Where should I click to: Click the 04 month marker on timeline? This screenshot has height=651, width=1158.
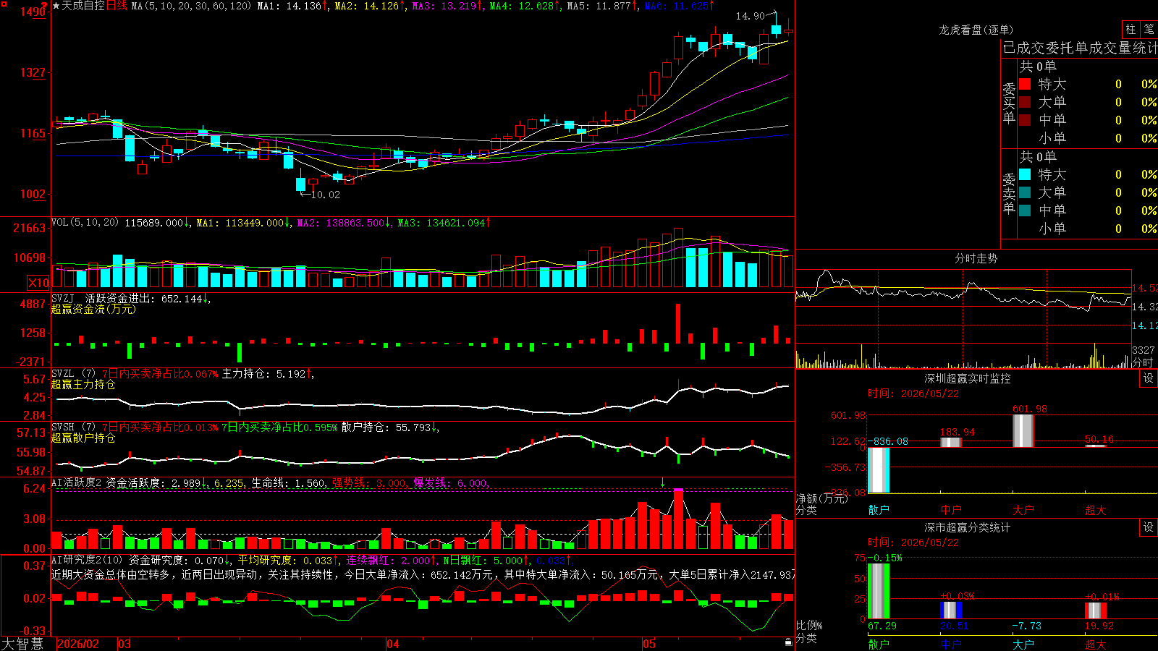pos(392,644)
